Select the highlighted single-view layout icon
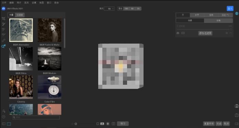 [x=9, y=124]
